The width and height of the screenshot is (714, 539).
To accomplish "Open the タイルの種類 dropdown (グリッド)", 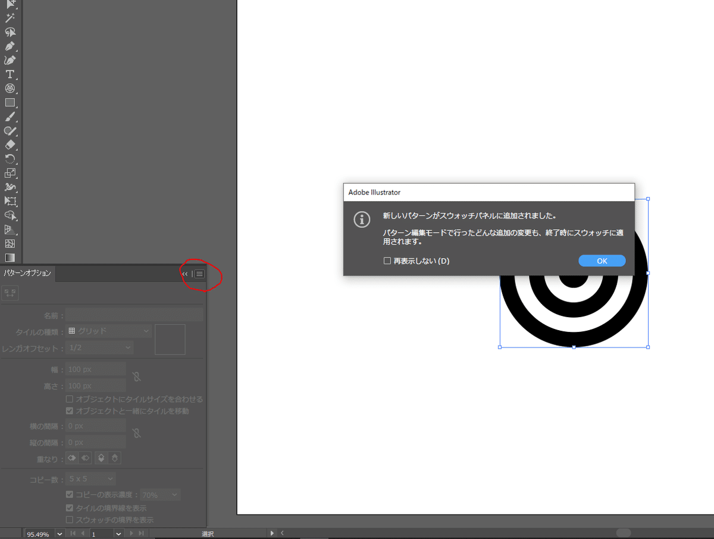I will 108,331.
